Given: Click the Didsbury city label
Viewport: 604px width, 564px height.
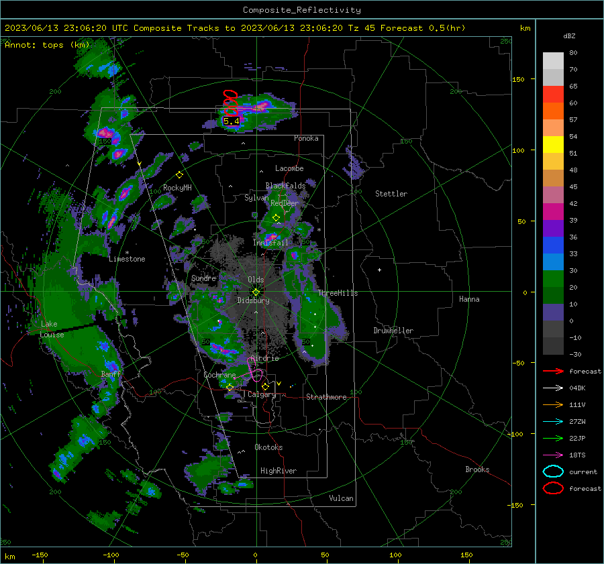Looking at the screenshot, I should (x=253, y=300).
